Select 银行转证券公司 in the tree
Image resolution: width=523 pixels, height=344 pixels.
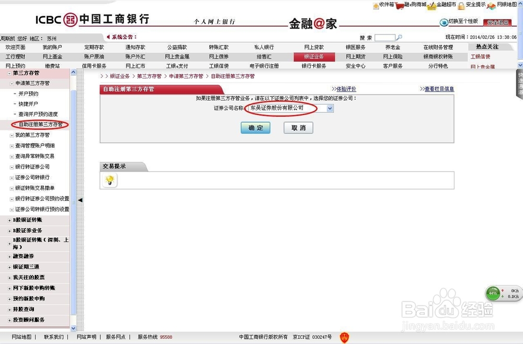32,167
